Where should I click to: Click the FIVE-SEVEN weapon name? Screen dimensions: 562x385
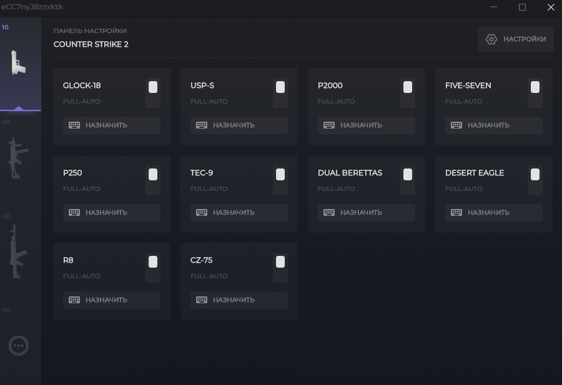[x=468, y=85]
